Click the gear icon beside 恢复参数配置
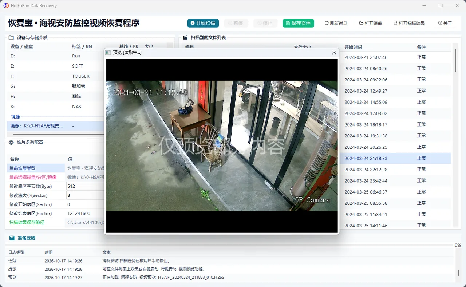The image size is (466, 287). tap(11, 143)
